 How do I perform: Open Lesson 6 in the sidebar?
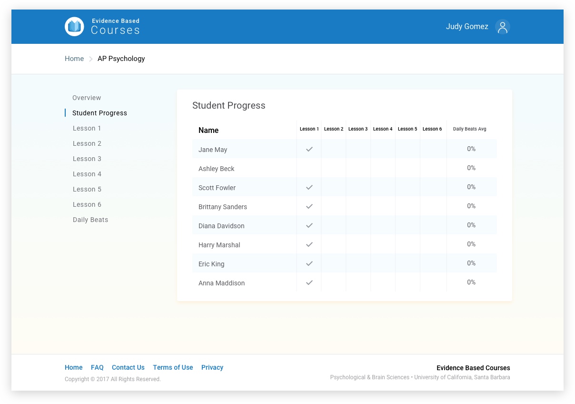[x=87, y=204]
